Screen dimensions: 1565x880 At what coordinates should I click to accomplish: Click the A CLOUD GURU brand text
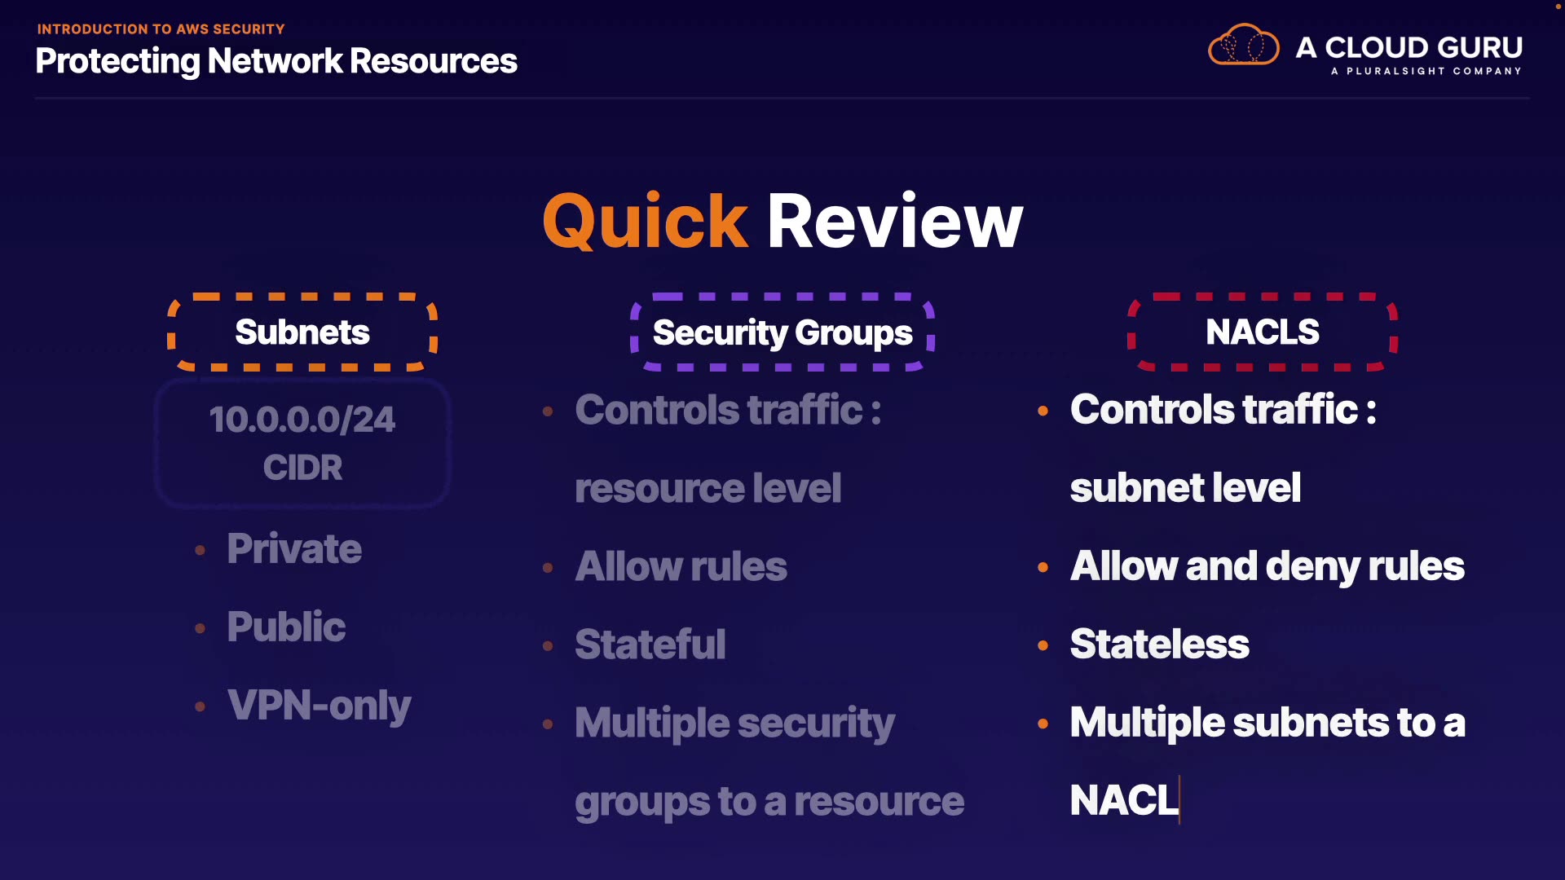tap(1409, 47)
